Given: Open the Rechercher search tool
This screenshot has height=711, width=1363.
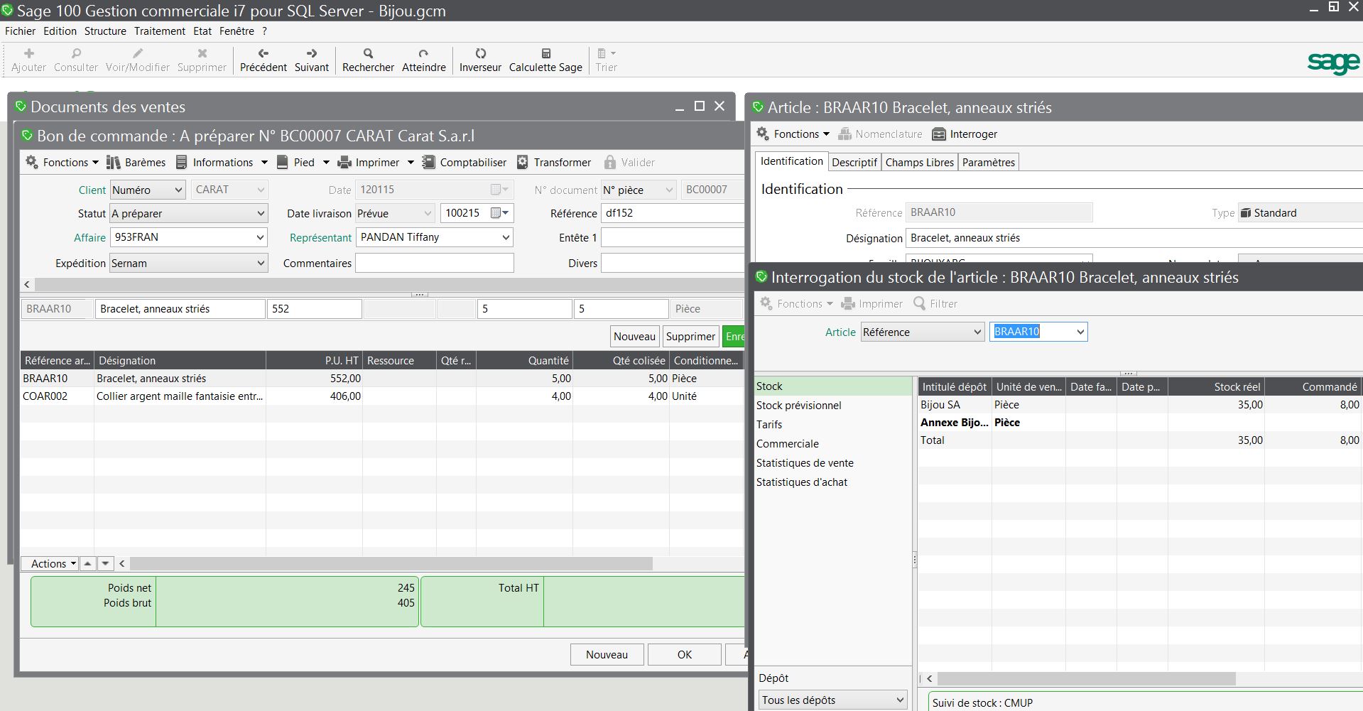Looking at the screenshot, I should point(368,60).
